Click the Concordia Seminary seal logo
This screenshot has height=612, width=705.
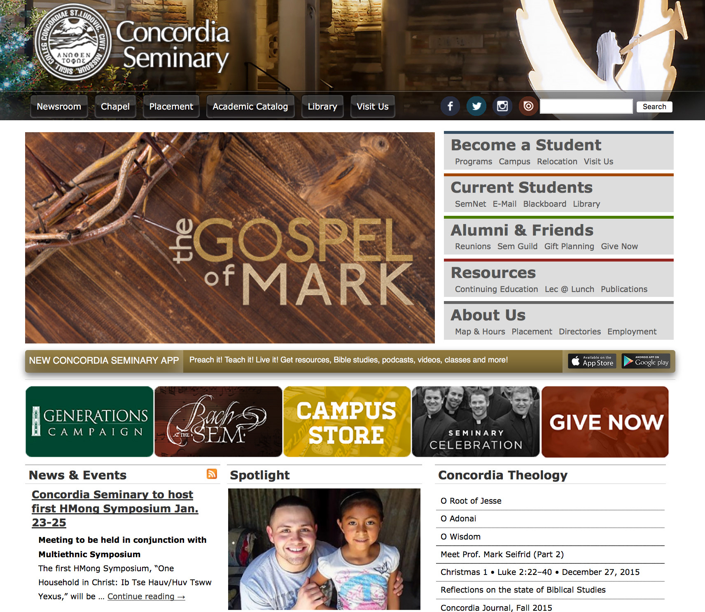pos(73,43)
